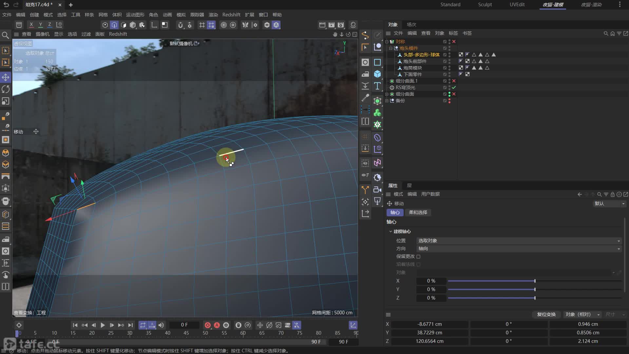This screenshot has width=629, height=354.
Task: Enable the 保留更改 checkbox
Action: tap(418, 256)
